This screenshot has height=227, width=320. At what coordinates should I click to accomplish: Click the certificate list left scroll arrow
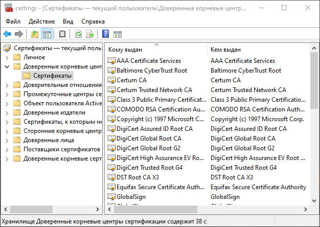point(109,209)
